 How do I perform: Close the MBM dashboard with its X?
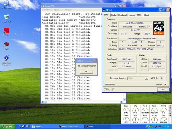pyautogui.click(x=170, y=105)
